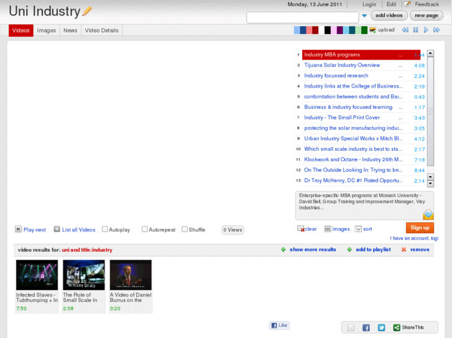Click the images grid icon
Viewport: 452px width, 338px height.
coord(328,229)
